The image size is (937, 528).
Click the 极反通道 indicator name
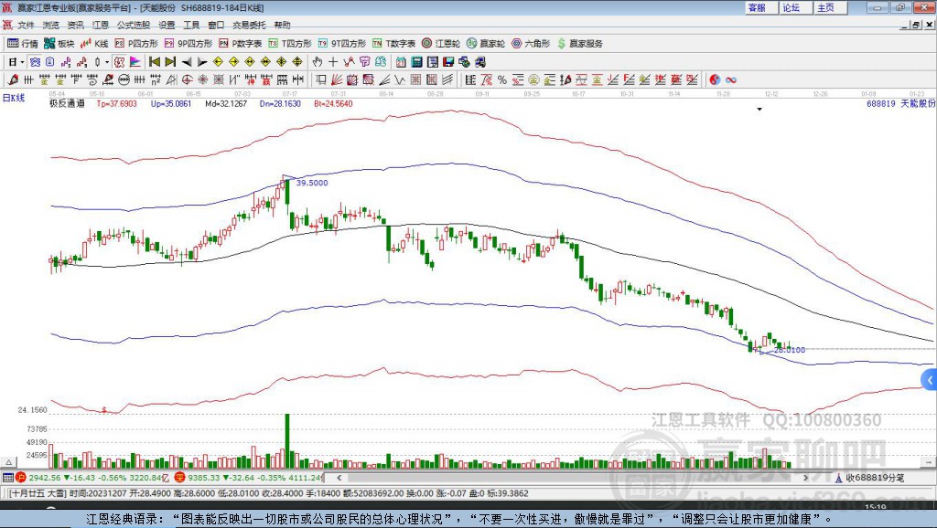[x=67, y=103]
